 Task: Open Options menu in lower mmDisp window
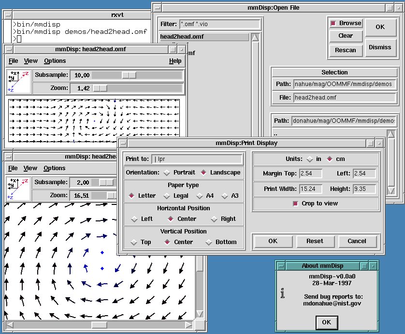54,168
